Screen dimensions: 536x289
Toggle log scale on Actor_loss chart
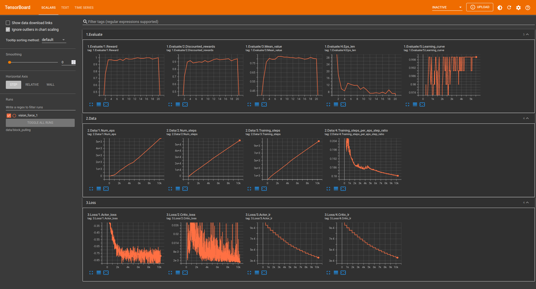pyautogui.click(x=99, y=273)
